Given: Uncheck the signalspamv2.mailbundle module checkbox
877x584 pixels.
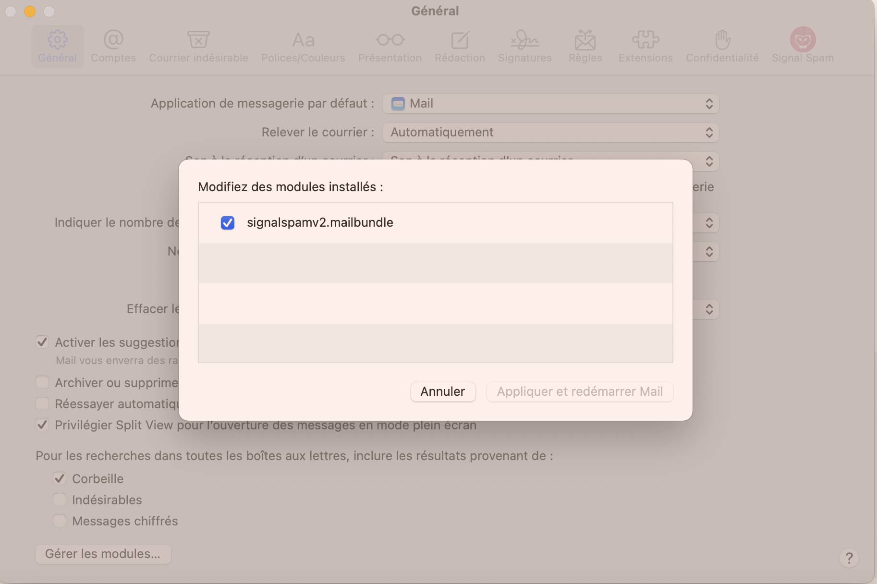Looking at the screenshot, I should [228, 223].
